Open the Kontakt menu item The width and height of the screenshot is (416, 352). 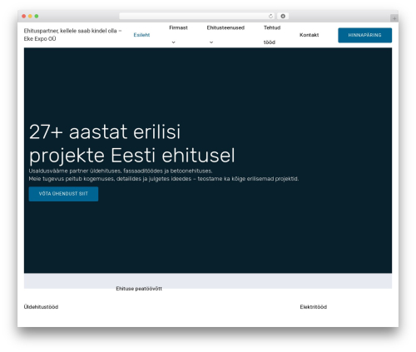(309, 35)
